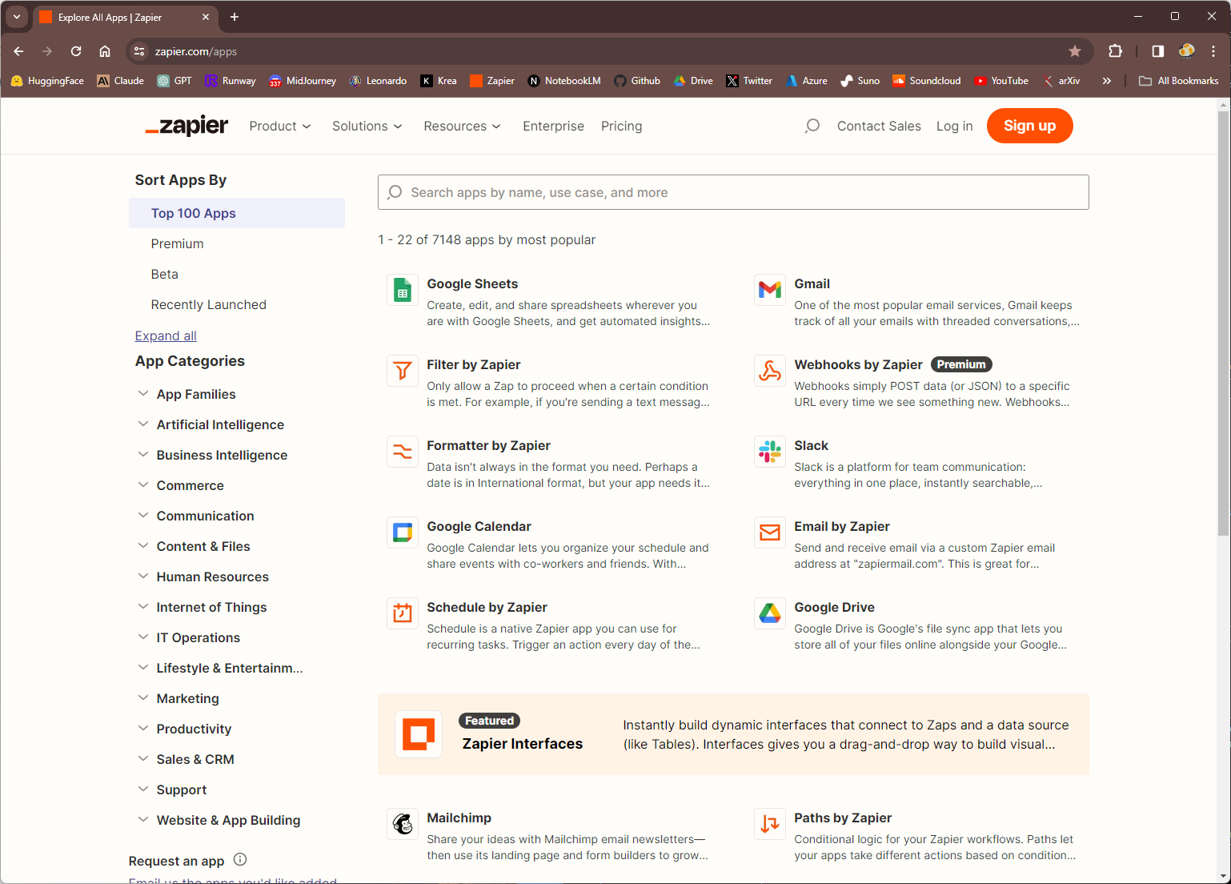The width and height of the screenshot is (1231, 884).
Task: Open the Formatter by Zapier icon
Action: click(403, 452)
